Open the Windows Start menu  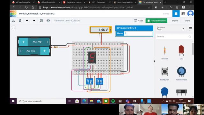13,101
